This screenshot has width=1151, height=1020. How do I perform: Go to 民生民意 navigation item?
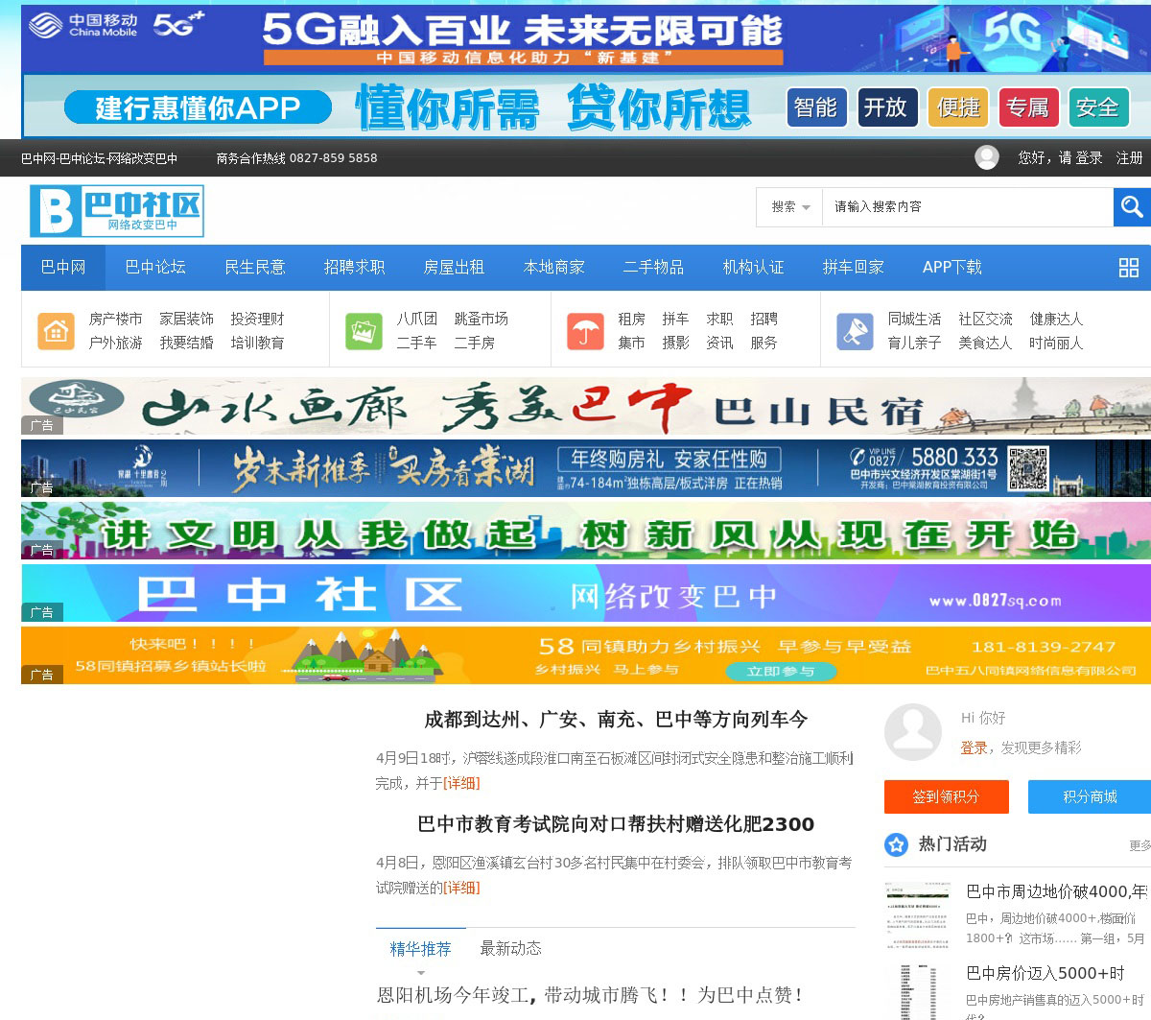point(255,268)
